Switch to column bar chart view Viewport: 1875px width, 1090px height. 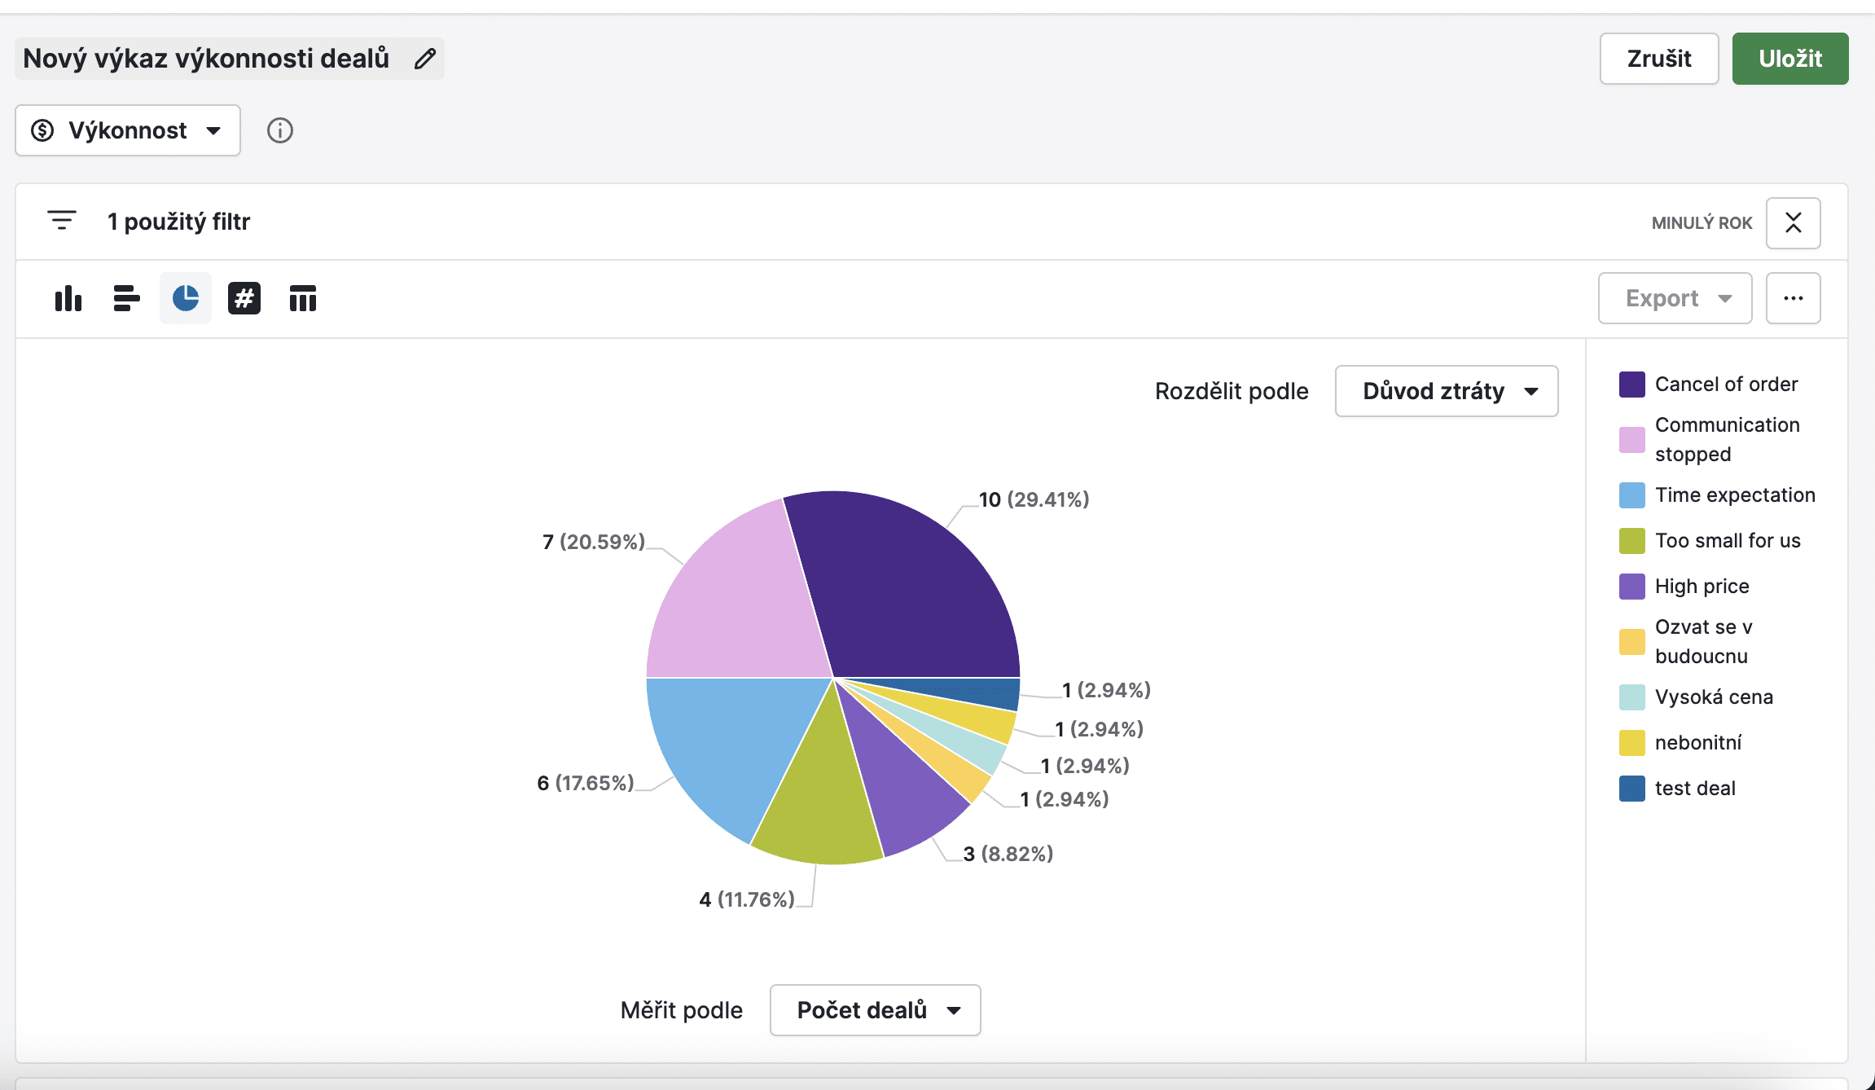pyautogui.click(x=68, y=299)
